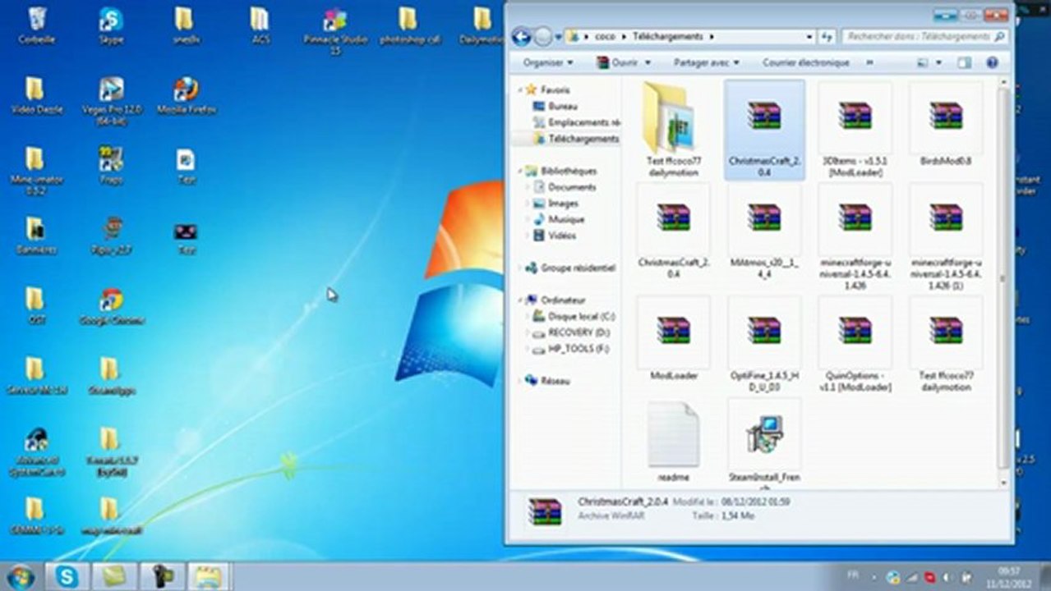This screenshot has width=1051, height=591.
Task: Open the ACS folder on the desktop
Action: pos(260,25)
